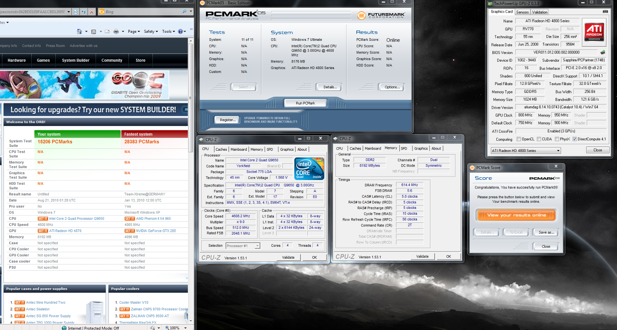The width and height of the screenshot is (617, 330).
Task: Click the GPU-Z screenshot camera icon
Action: tap(605, 12)
